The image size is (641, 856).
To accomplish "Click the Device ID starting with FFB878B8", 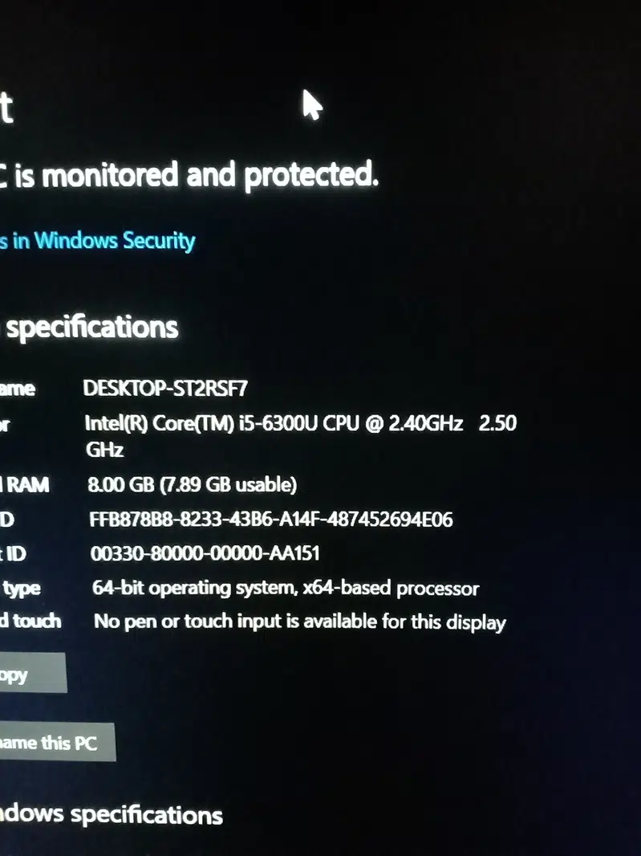I will pyautogui.click(x=271, y=520).
